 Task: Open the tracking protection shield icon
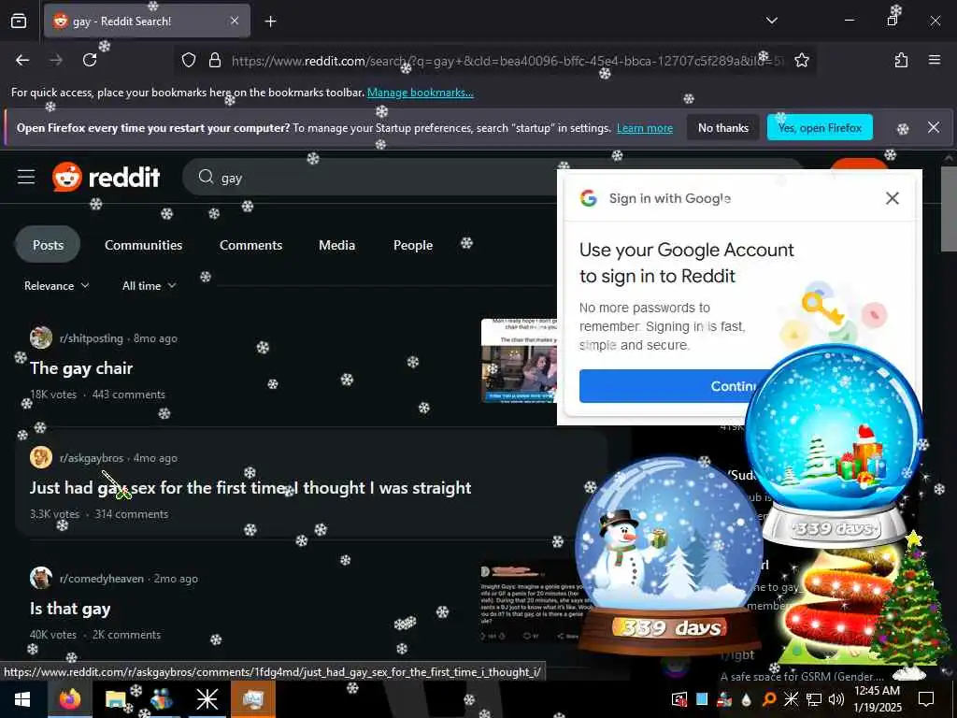189,60
